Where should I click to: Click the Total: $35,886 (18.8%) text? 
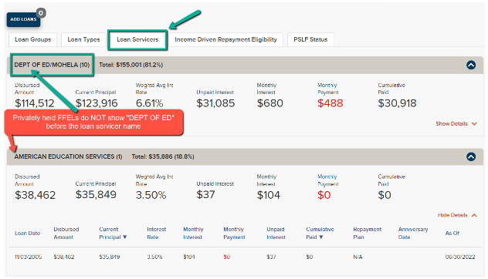[x=163, y=156]
